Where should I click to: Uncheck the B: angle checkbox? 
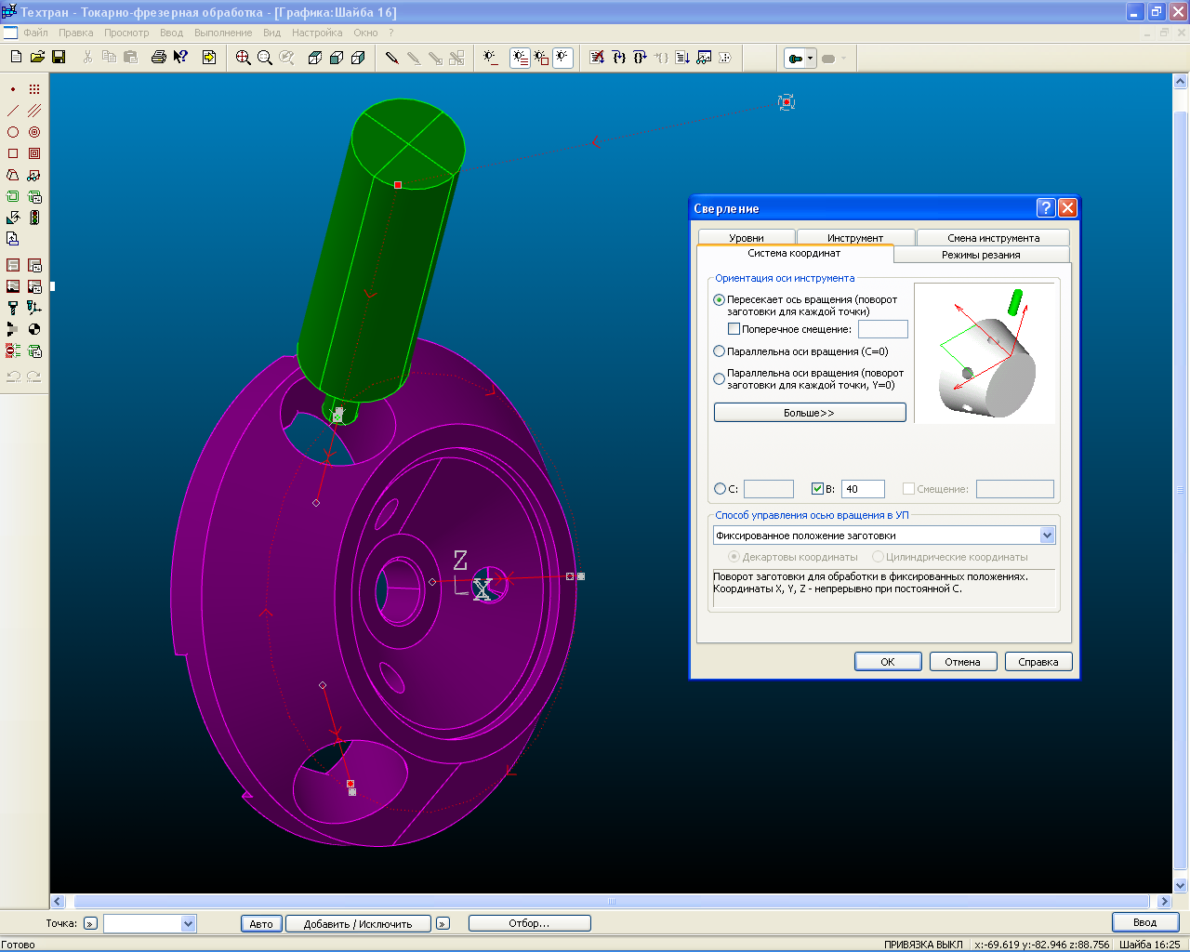[x=817, y=489]
